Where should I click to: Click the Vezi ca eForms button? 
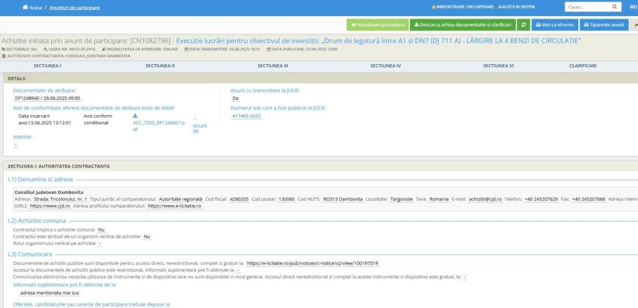point(555,25)
